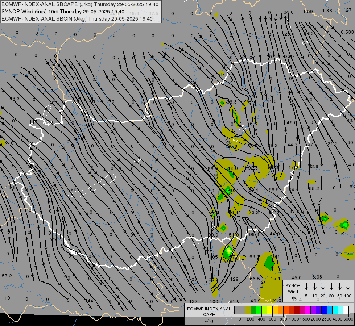Viewport: 355px width, 326px height.
Task: Click the 91.6 value at bottom
Action: [235, 301]
